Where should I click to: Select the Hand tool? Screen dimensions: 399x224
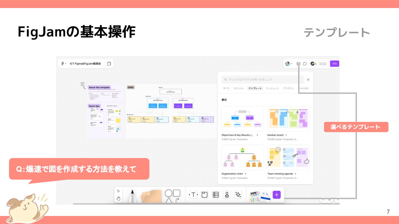tap(119, 198)
